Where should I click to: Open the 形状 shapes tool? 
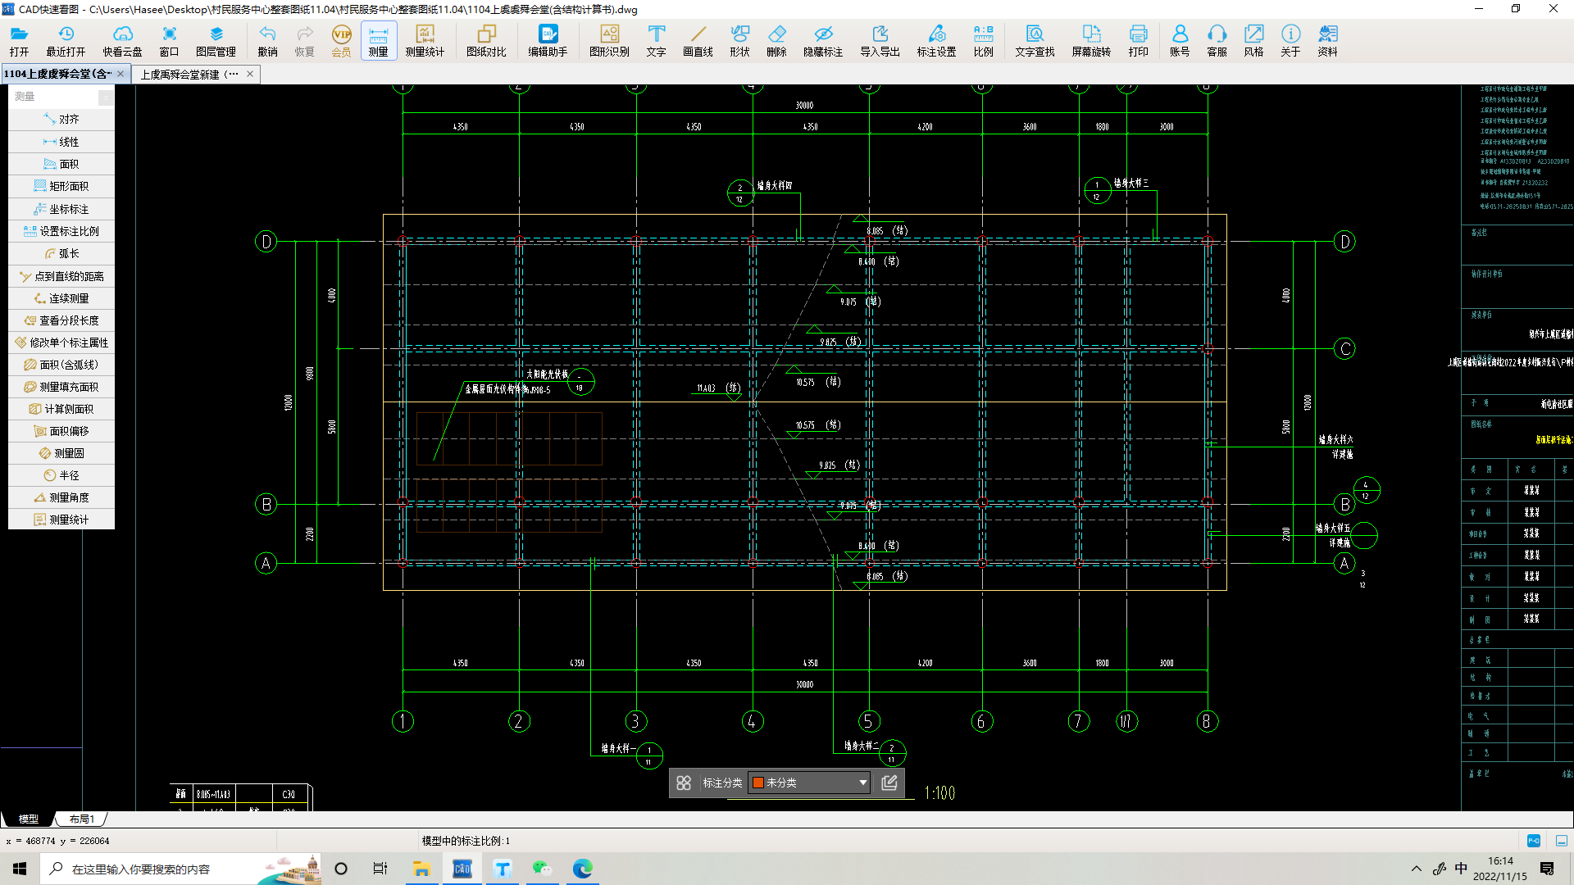(739, 40)
